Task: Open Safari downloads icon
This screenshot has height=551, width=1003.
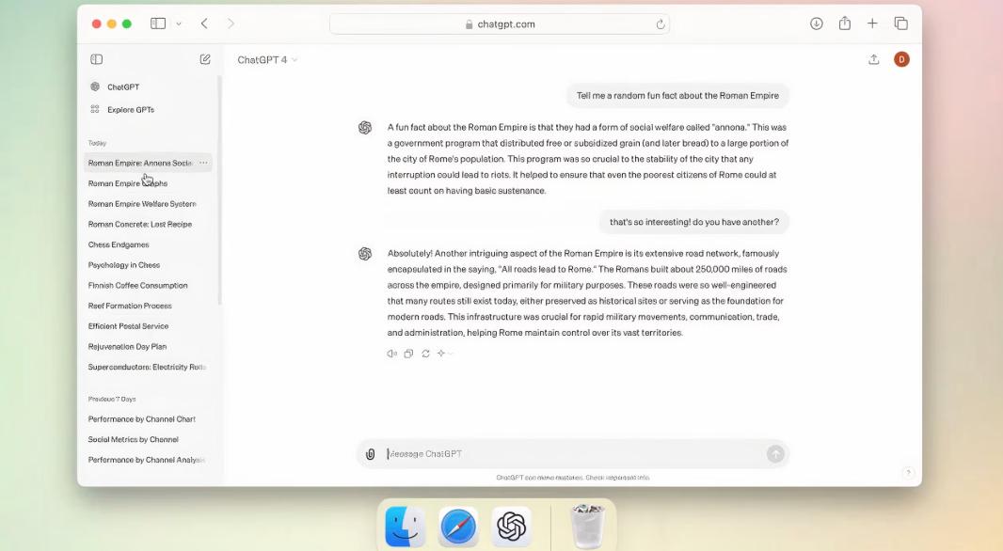Action: point(816,24)
